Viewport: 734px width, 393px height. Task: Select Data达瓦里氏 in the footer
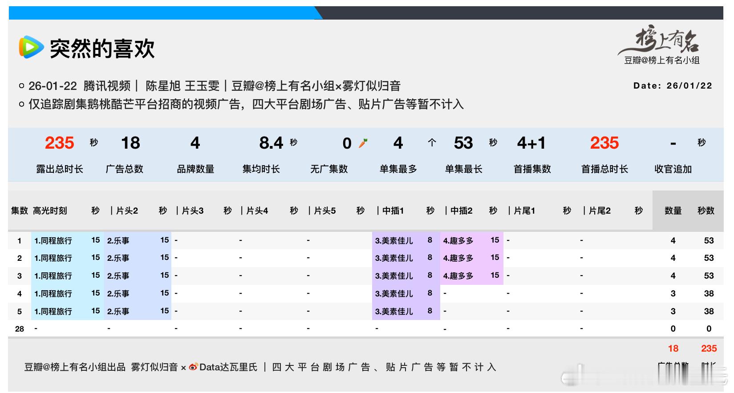228,367
